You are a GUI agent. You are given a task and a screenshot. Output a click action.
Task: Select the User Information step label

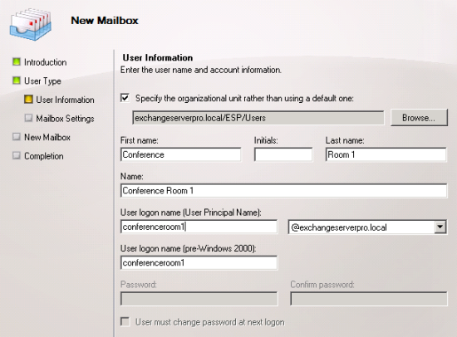(x=66, y=100)
